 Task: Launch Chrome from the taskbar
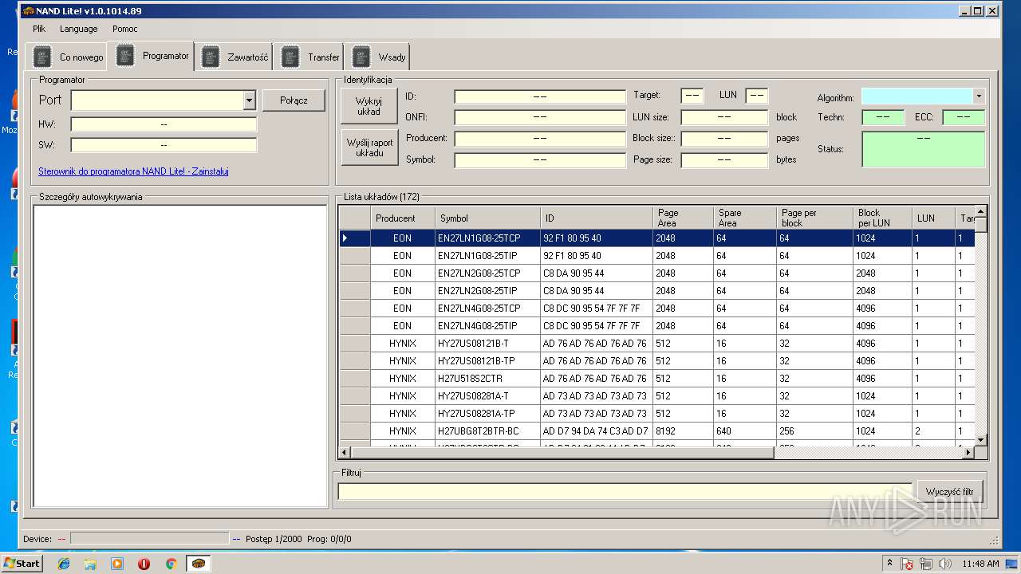point(171,564)
